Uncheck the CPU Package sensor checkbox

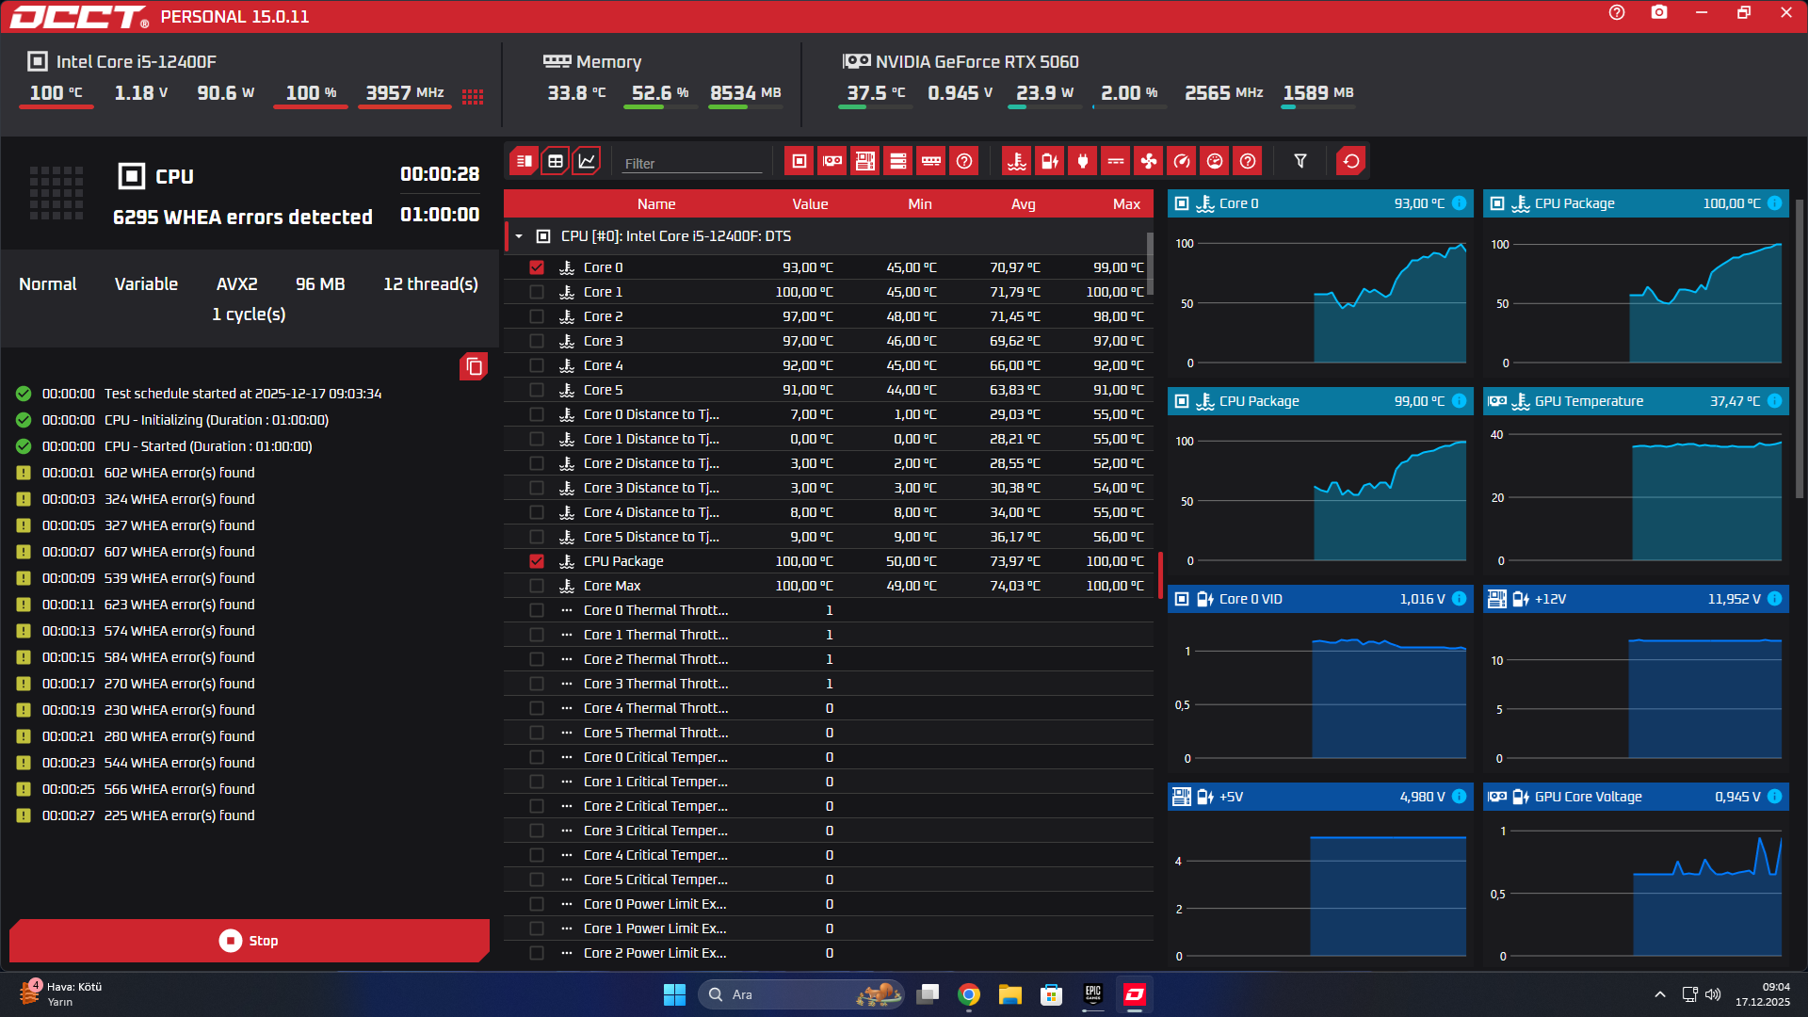[537, 561]
